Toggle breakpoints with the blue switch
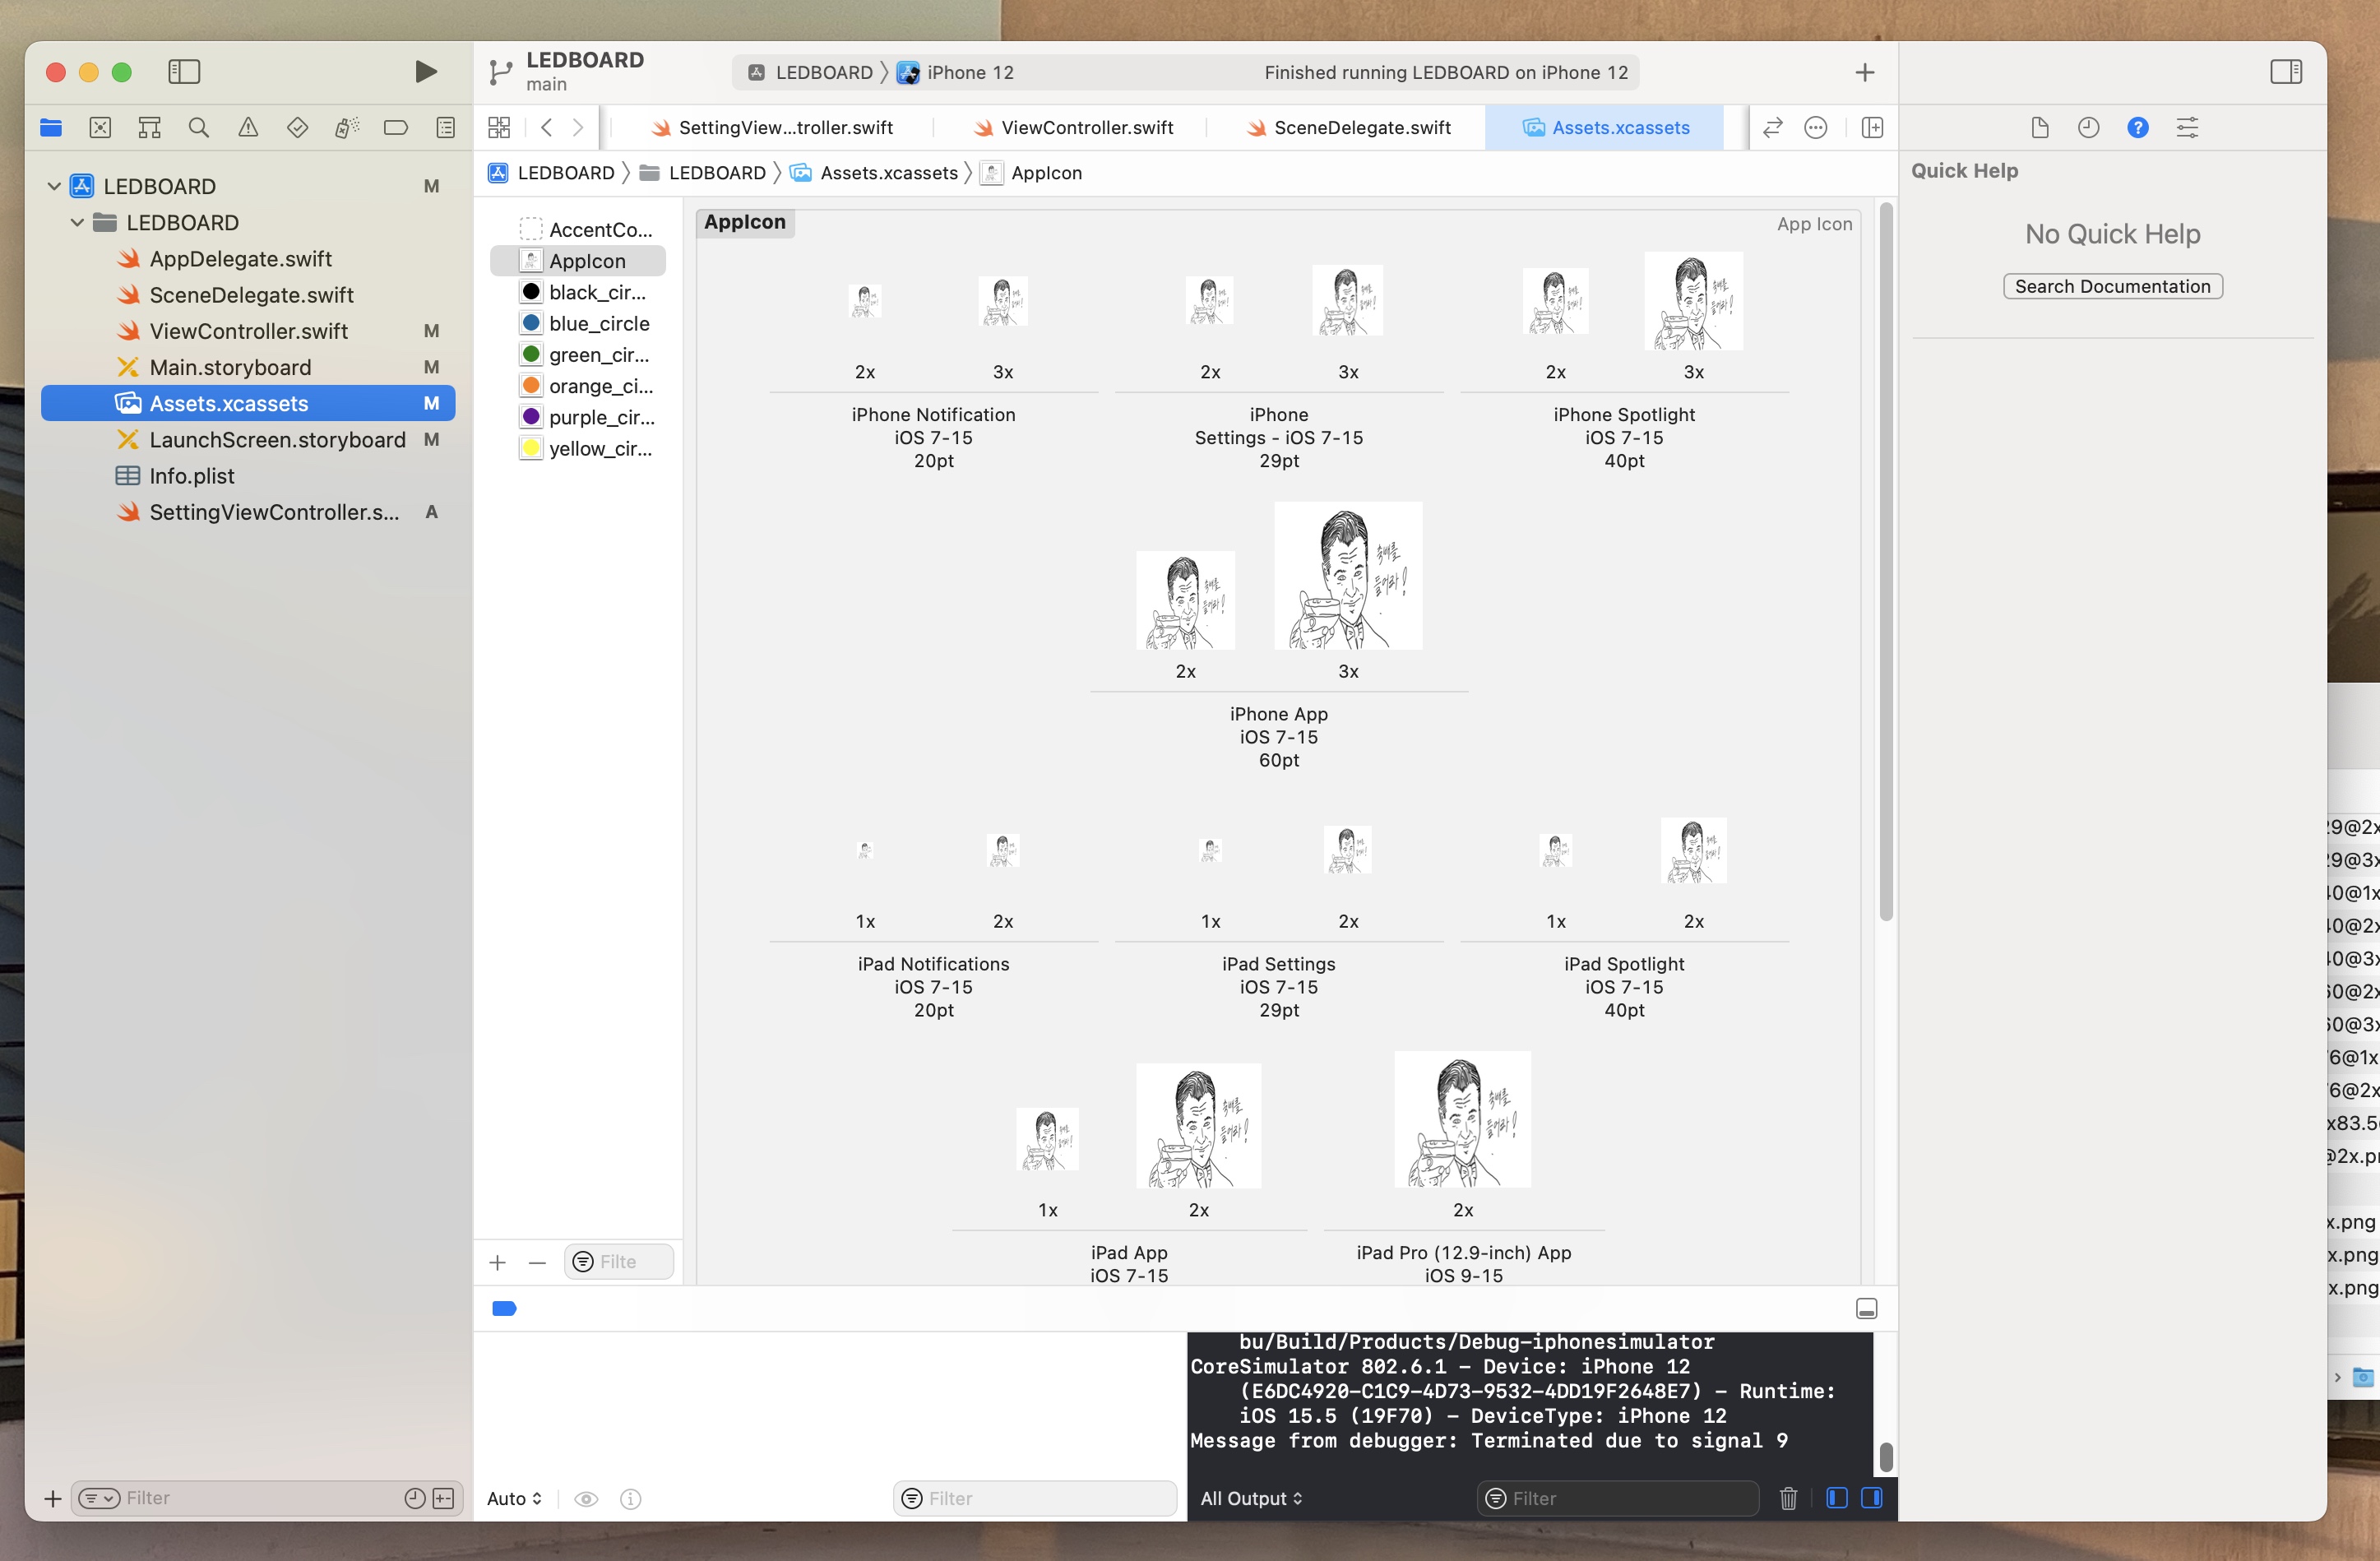The width and height of the screenshot is (2380, 1561). [x=504, y=1308]
